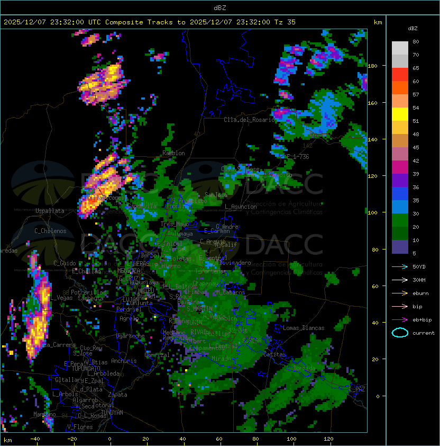Click the 'Clla.del_Rosario' map label
Viewport: 440px width, 446px height.
coord(249,120)
